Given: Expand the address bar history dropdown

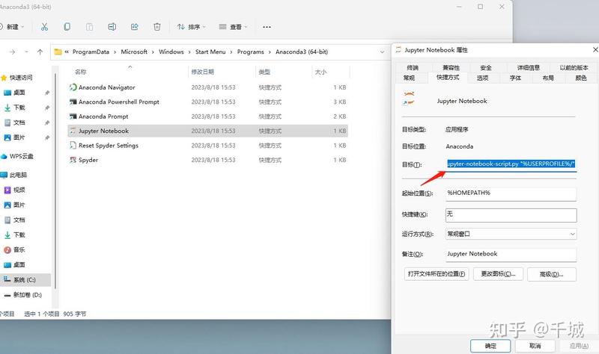Looking at the screenshot, I should point(382,52).
